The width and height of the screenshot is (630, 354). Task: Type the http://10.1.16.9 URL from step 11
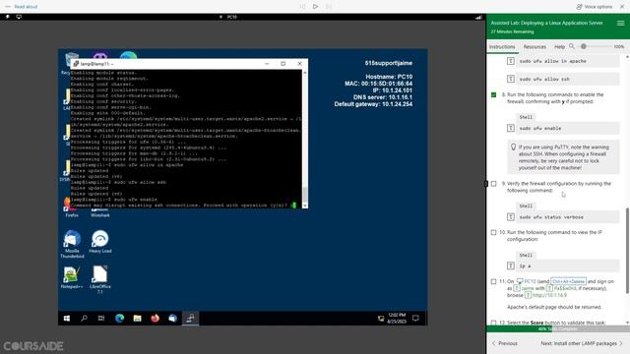click(x=545, y=295)
